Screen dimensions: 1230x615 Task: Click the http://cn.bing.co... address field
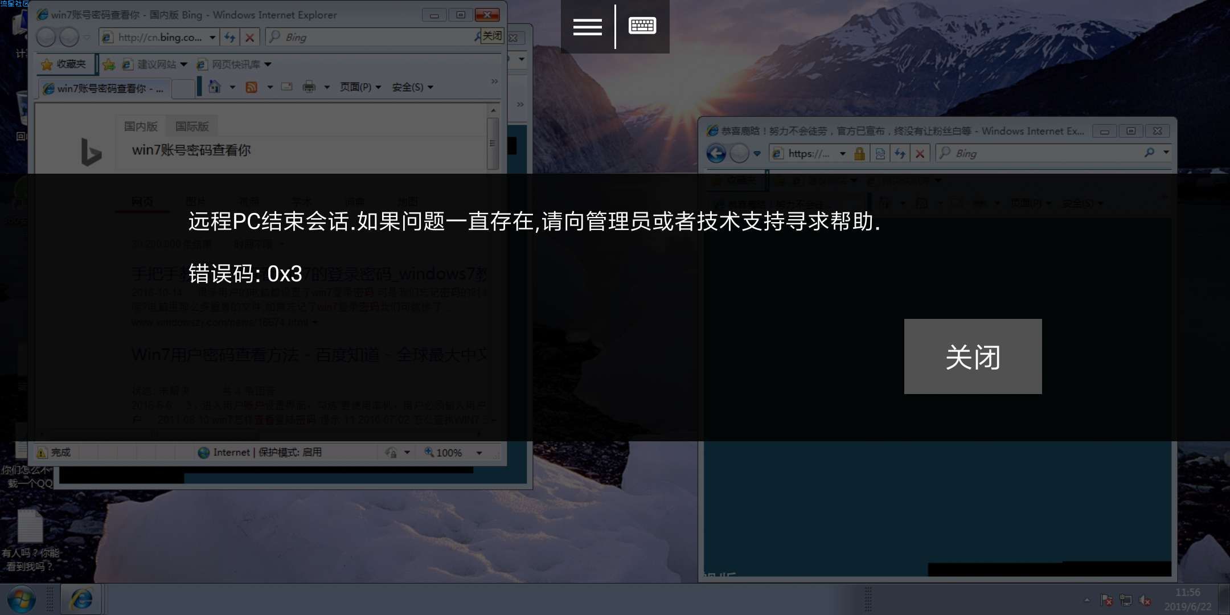click(159, 38)
